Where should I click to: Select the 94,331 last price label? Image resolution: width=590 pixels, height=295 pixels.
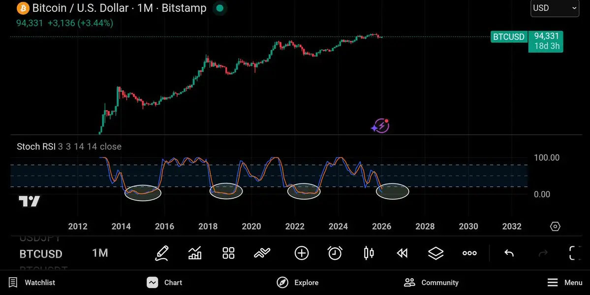click(x=546, y=36)
